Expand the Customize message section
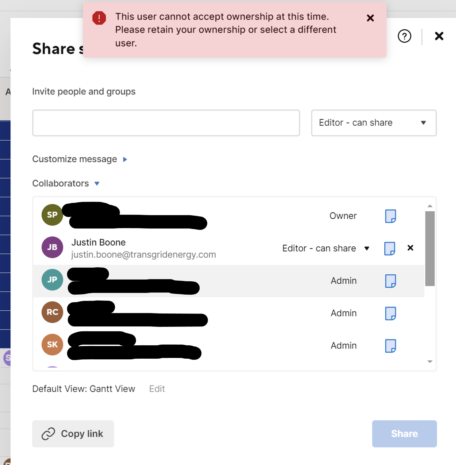 click(x=80, y=159)
